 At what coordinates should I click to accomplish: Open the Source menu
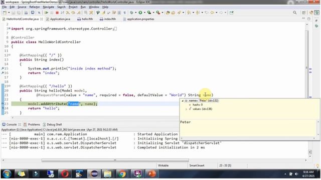pos(22,7)
